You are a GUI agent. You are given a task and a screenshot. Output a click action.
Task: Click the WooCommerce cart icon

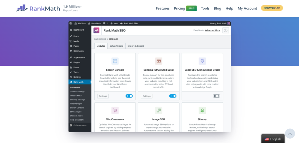coord(115,110)
